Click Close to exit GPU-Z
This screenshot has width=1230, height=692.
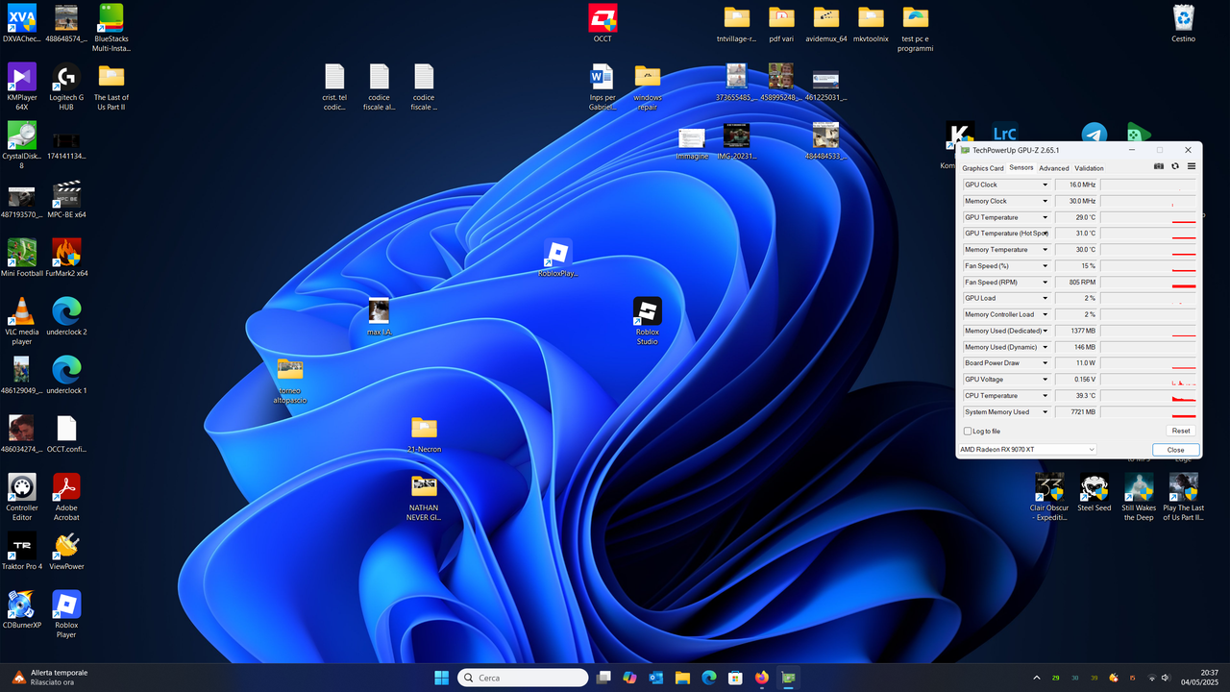1175,449
